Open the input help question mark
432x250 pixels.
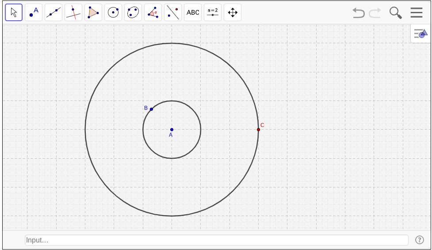click(x=420, y=240)
